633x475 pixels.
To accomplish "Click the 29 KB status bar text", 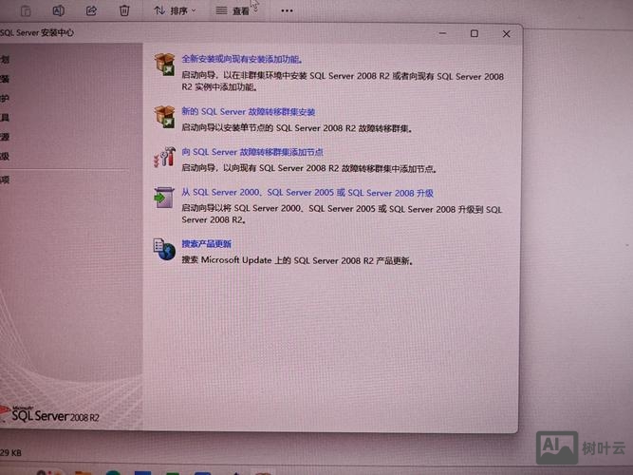I will pyautogui.click(x=10, y=453).
